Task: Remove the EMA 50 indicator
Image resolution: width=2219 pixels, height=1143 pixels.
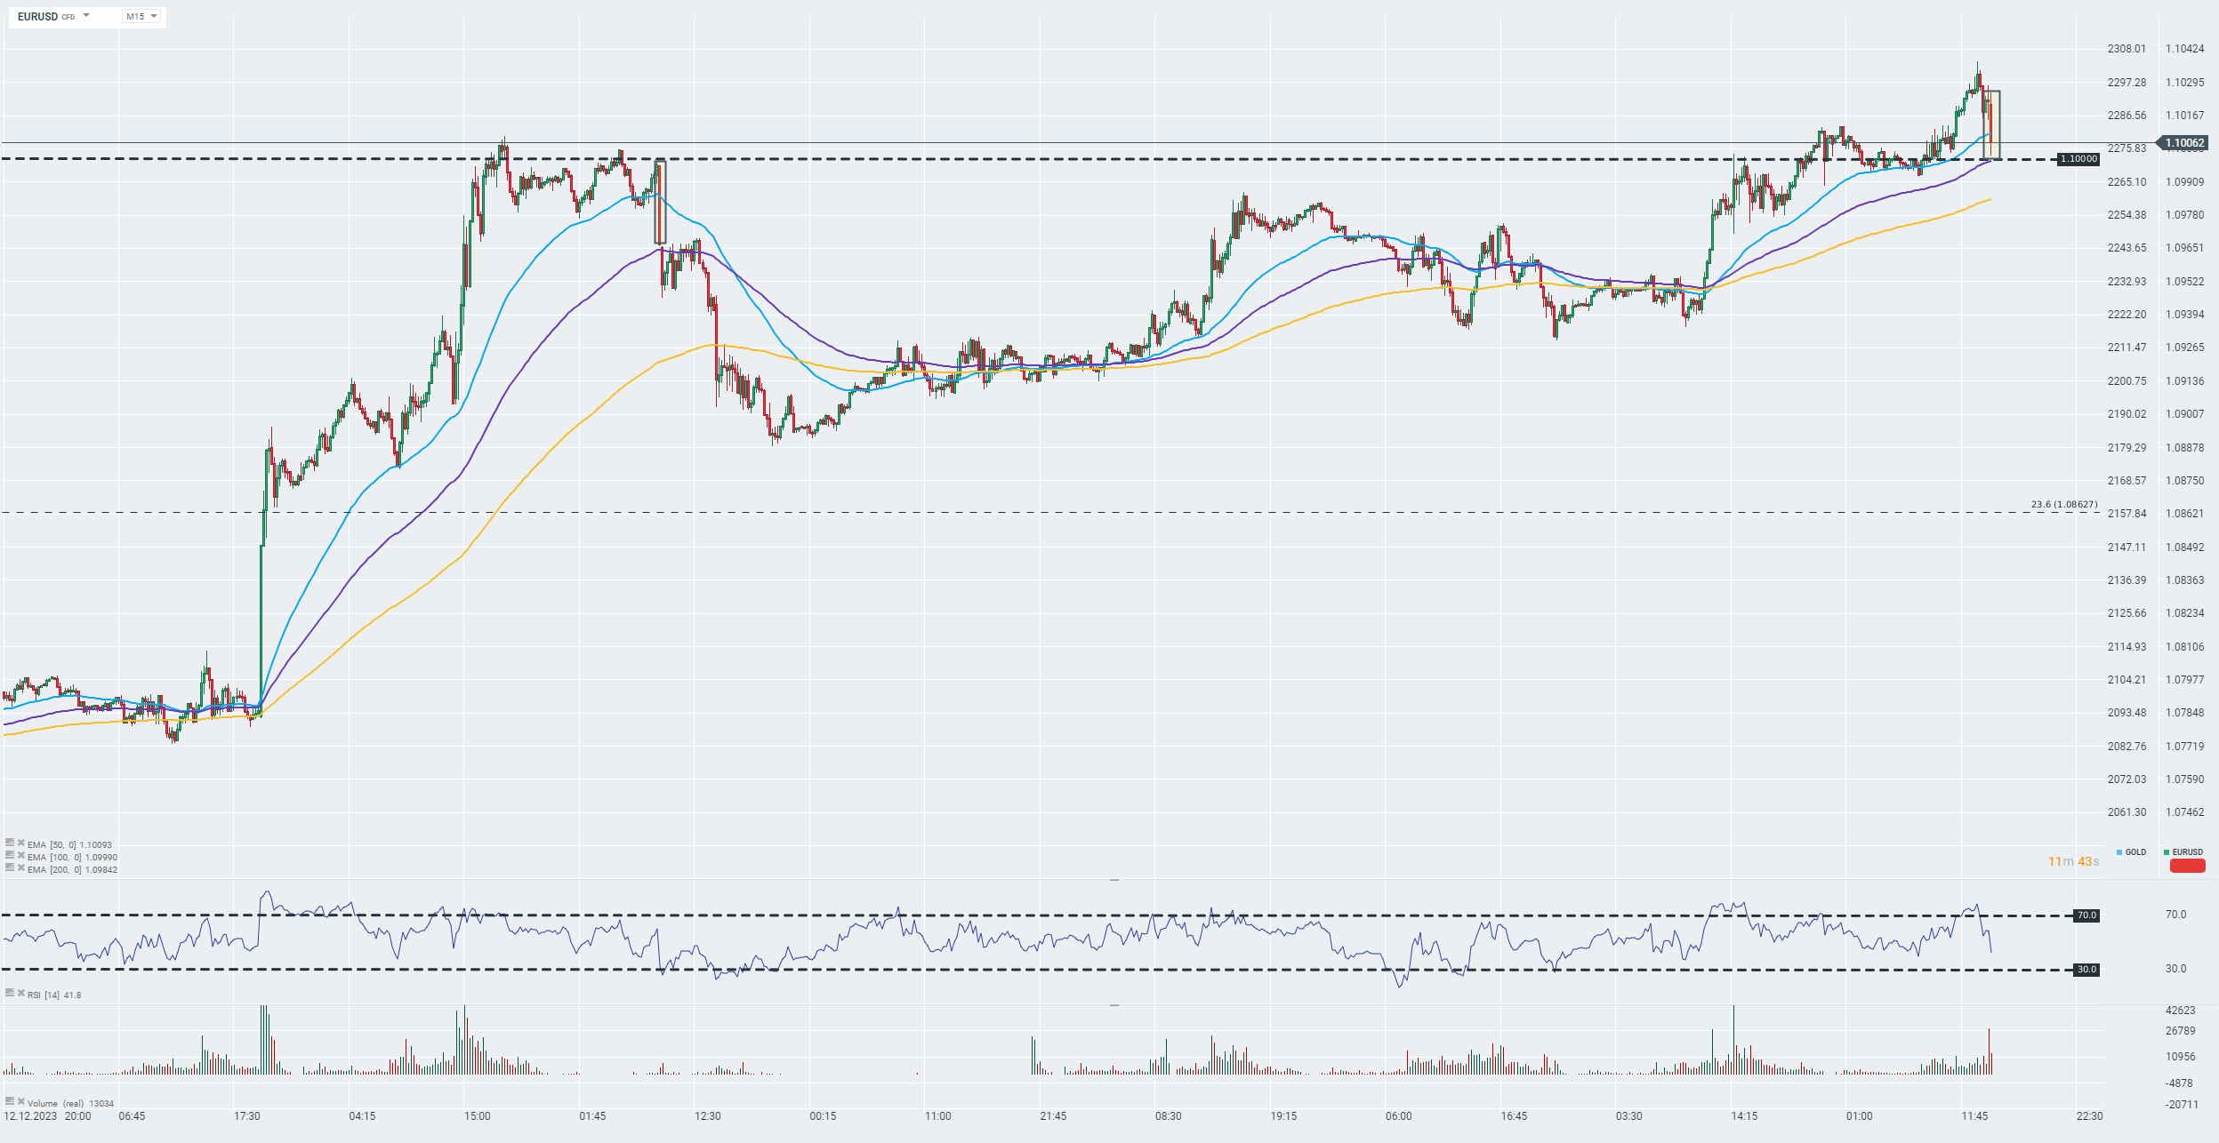Action: [20, 843]
